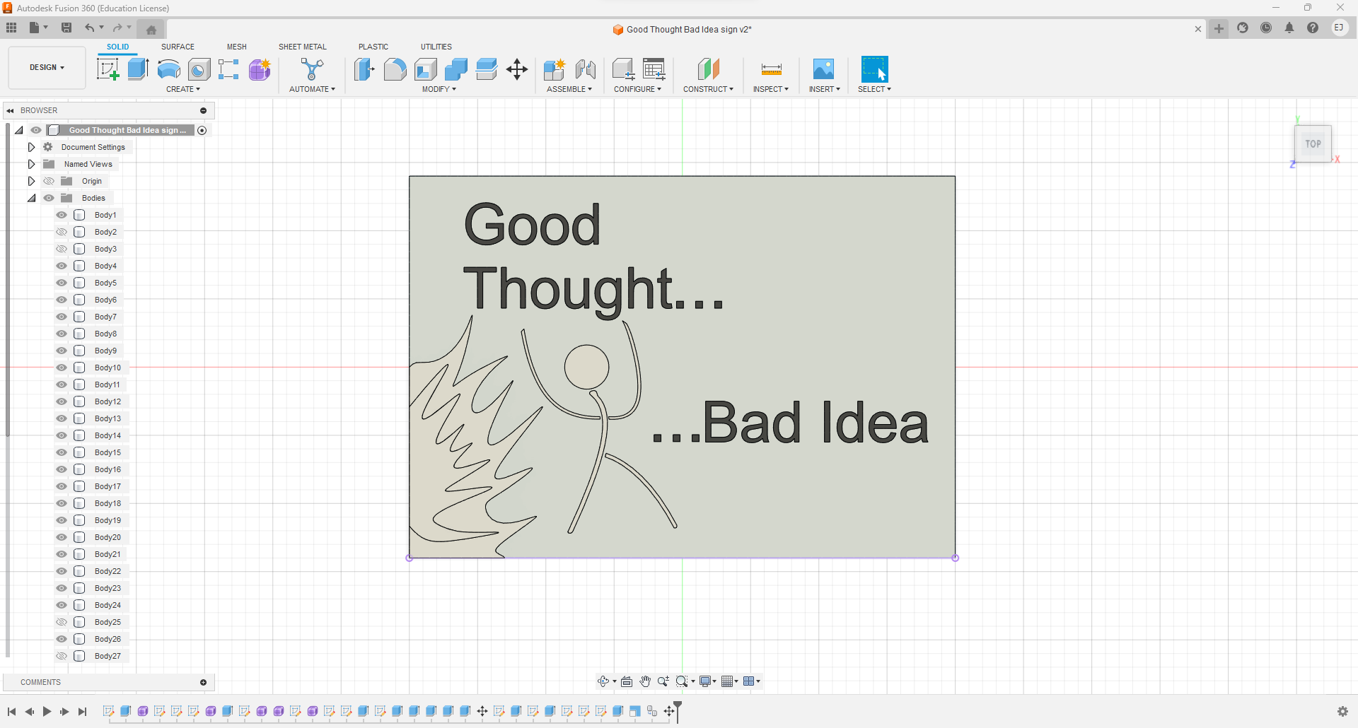Click the Measure ruler icon
This screenshot has width=1358, height=728.
[x=771, y=69]
